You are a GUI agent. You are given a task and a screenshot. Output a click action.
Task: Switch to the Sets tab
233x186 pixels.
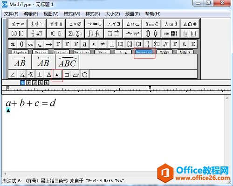point(103,52)
